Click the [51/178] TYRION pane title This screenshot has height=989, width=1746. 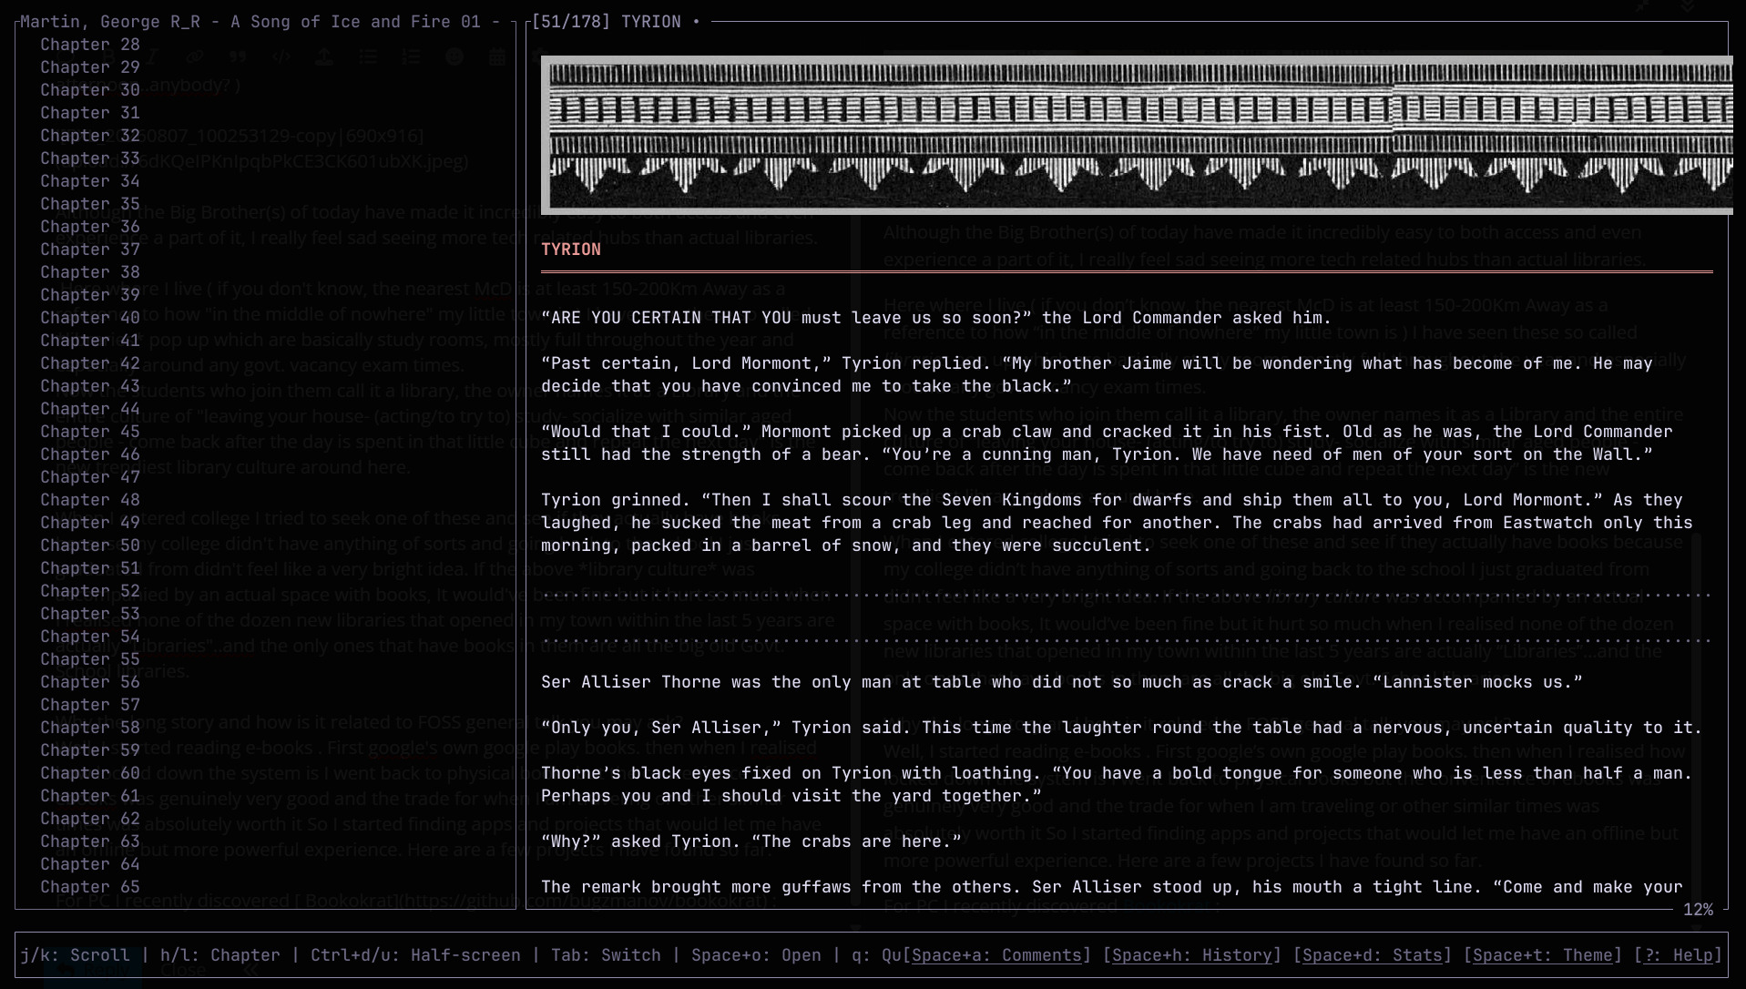[x=607, y=22]
